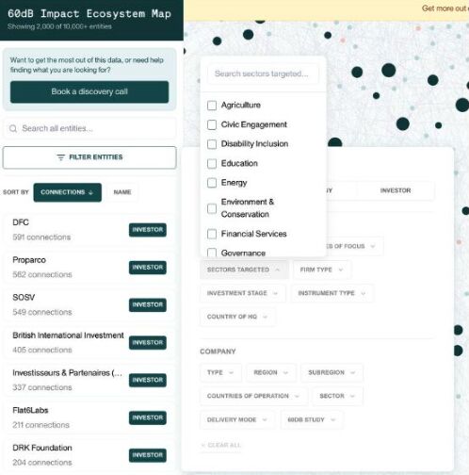Click in the Search all entities field
This screenshot has height=475, width=469.
89,128
